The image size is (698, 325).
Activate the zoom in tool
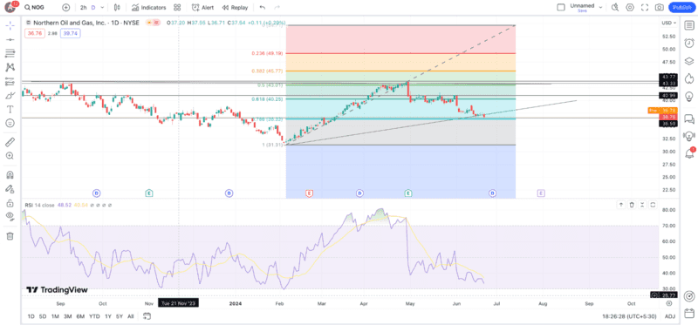[x=10, y=156]
